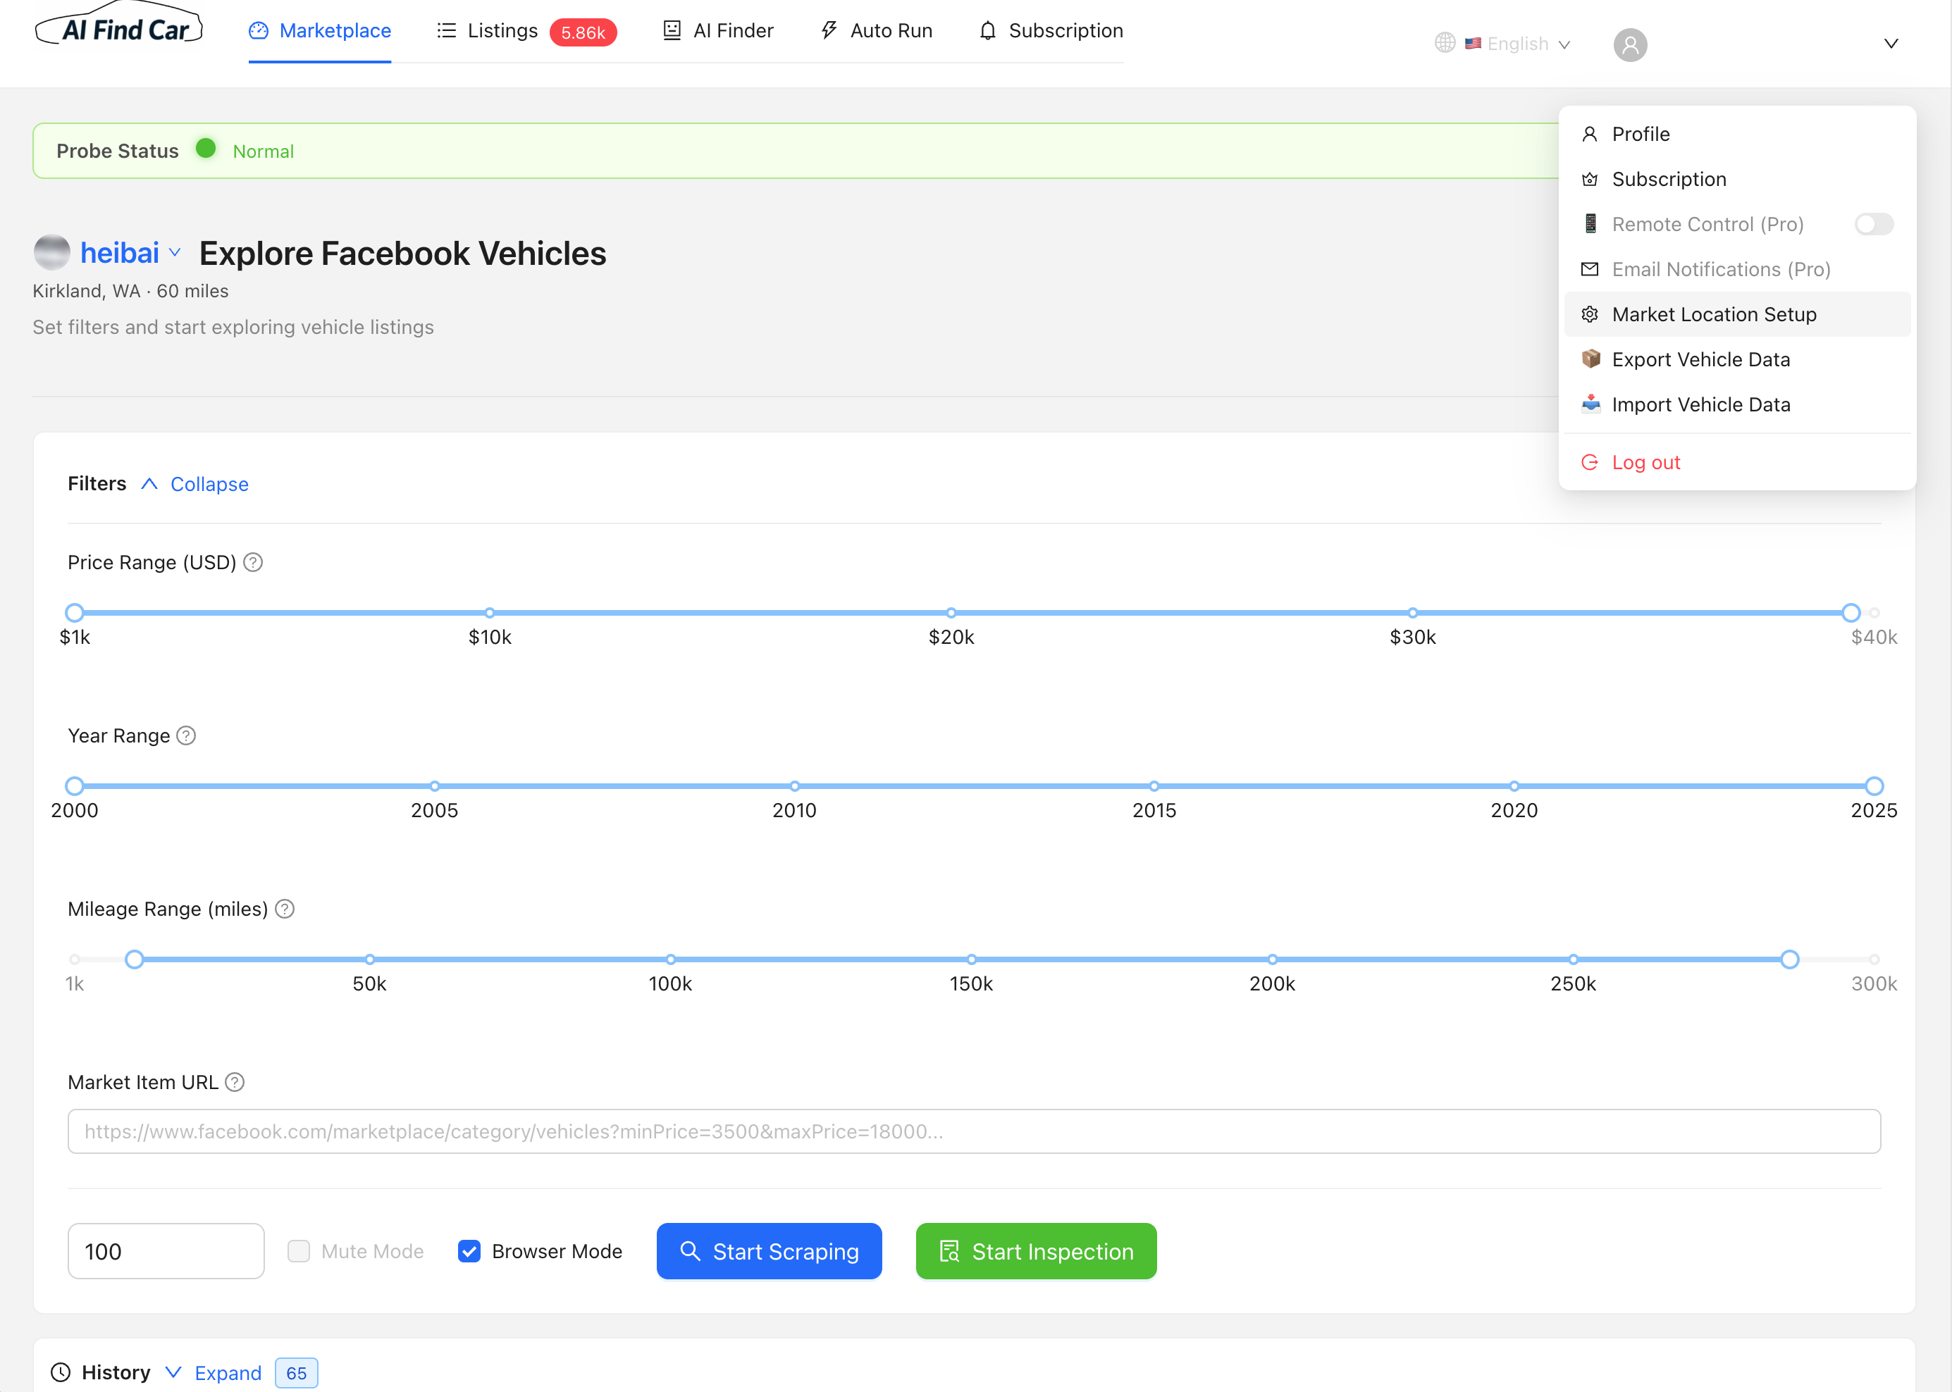Click the price range maximum slider handle

tap(1851, 613)
